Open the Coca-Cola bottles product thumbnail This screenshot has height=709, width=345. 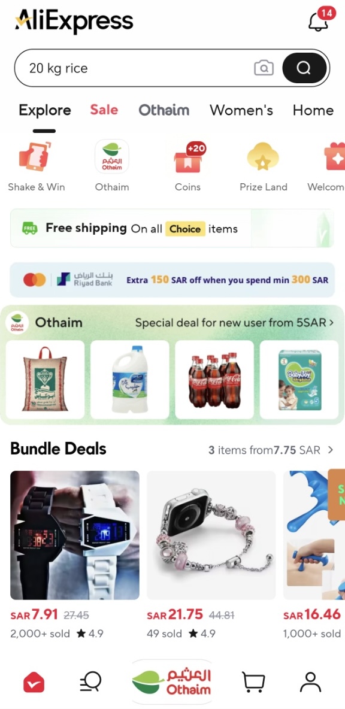pos(214,380)
